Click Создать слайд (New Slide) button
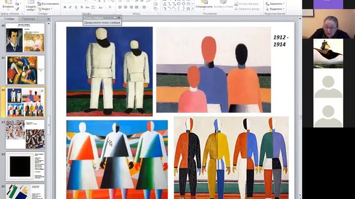Image resolution: width=355 pixels, height=199 pixels. [x=31, y=5]
